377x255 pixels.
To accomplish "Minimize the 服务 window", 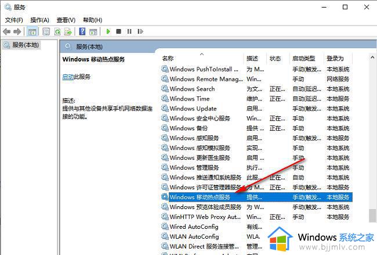I will coord(324,7).
